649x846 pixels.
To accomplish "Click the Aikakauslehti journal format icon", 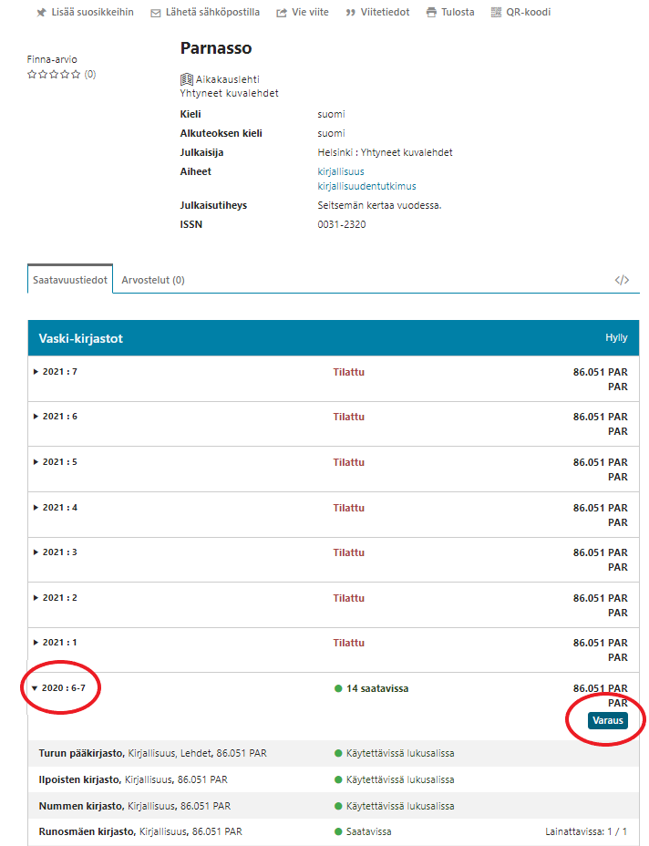I will tap(187, 80).
